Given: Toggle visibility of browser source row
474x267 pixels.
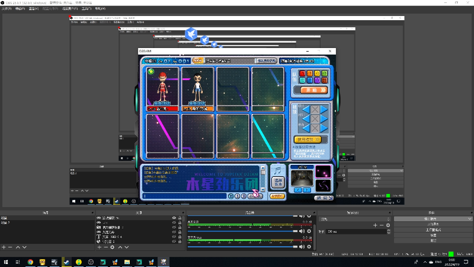Looking at the screenshot, I should pyautogui.click(x=174, y=241).
